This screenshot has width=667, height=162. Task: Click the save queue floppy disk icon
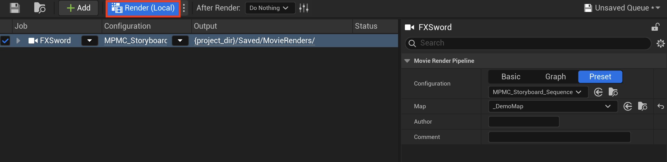pyautogui.click(x=15, y=8)
